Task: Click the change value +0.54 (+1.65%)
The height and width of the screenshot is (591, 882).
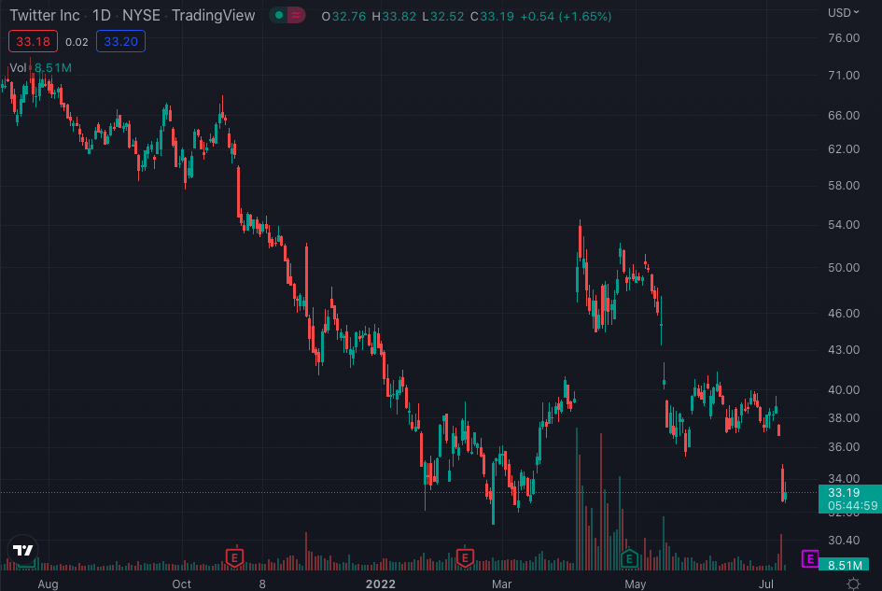Action: pos(566,16)
